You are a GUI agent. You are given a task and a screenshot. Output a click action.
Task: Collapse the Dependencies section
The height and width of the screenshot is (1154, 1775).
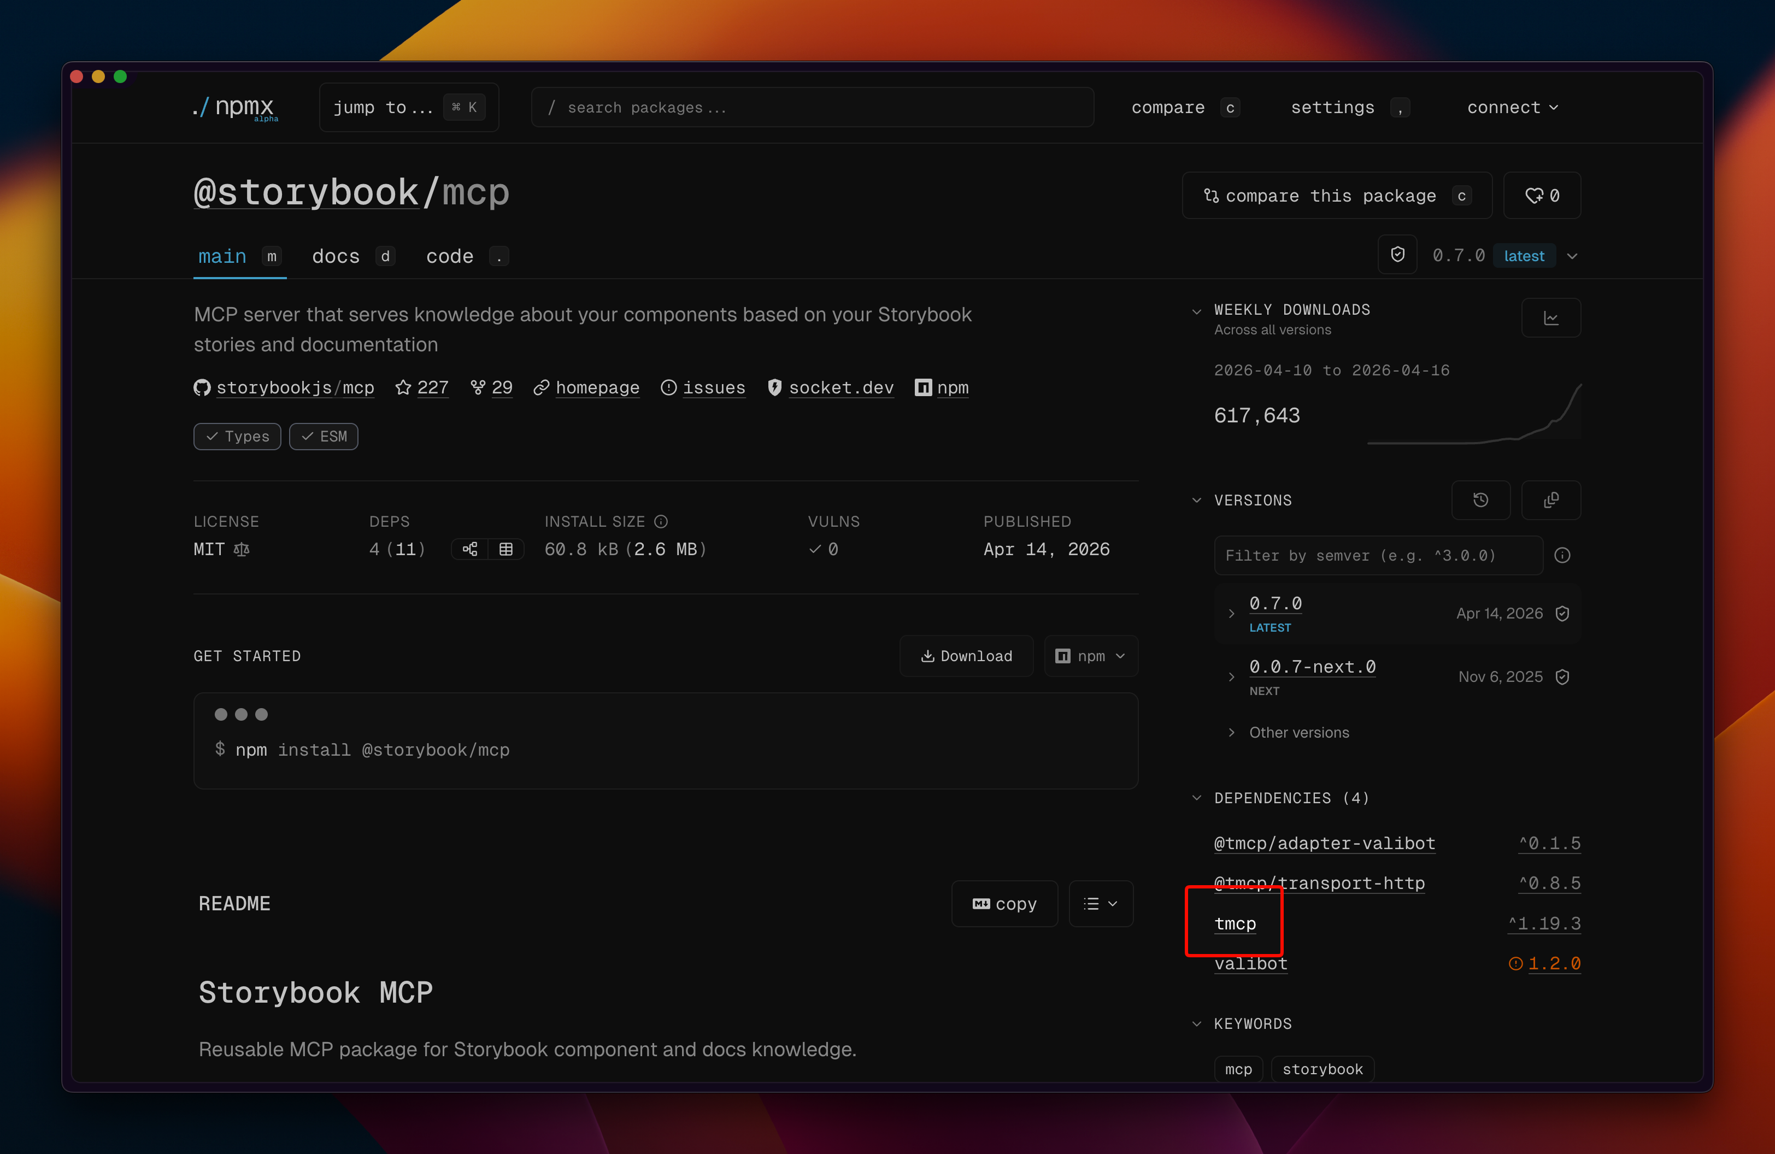(1196, 798)
